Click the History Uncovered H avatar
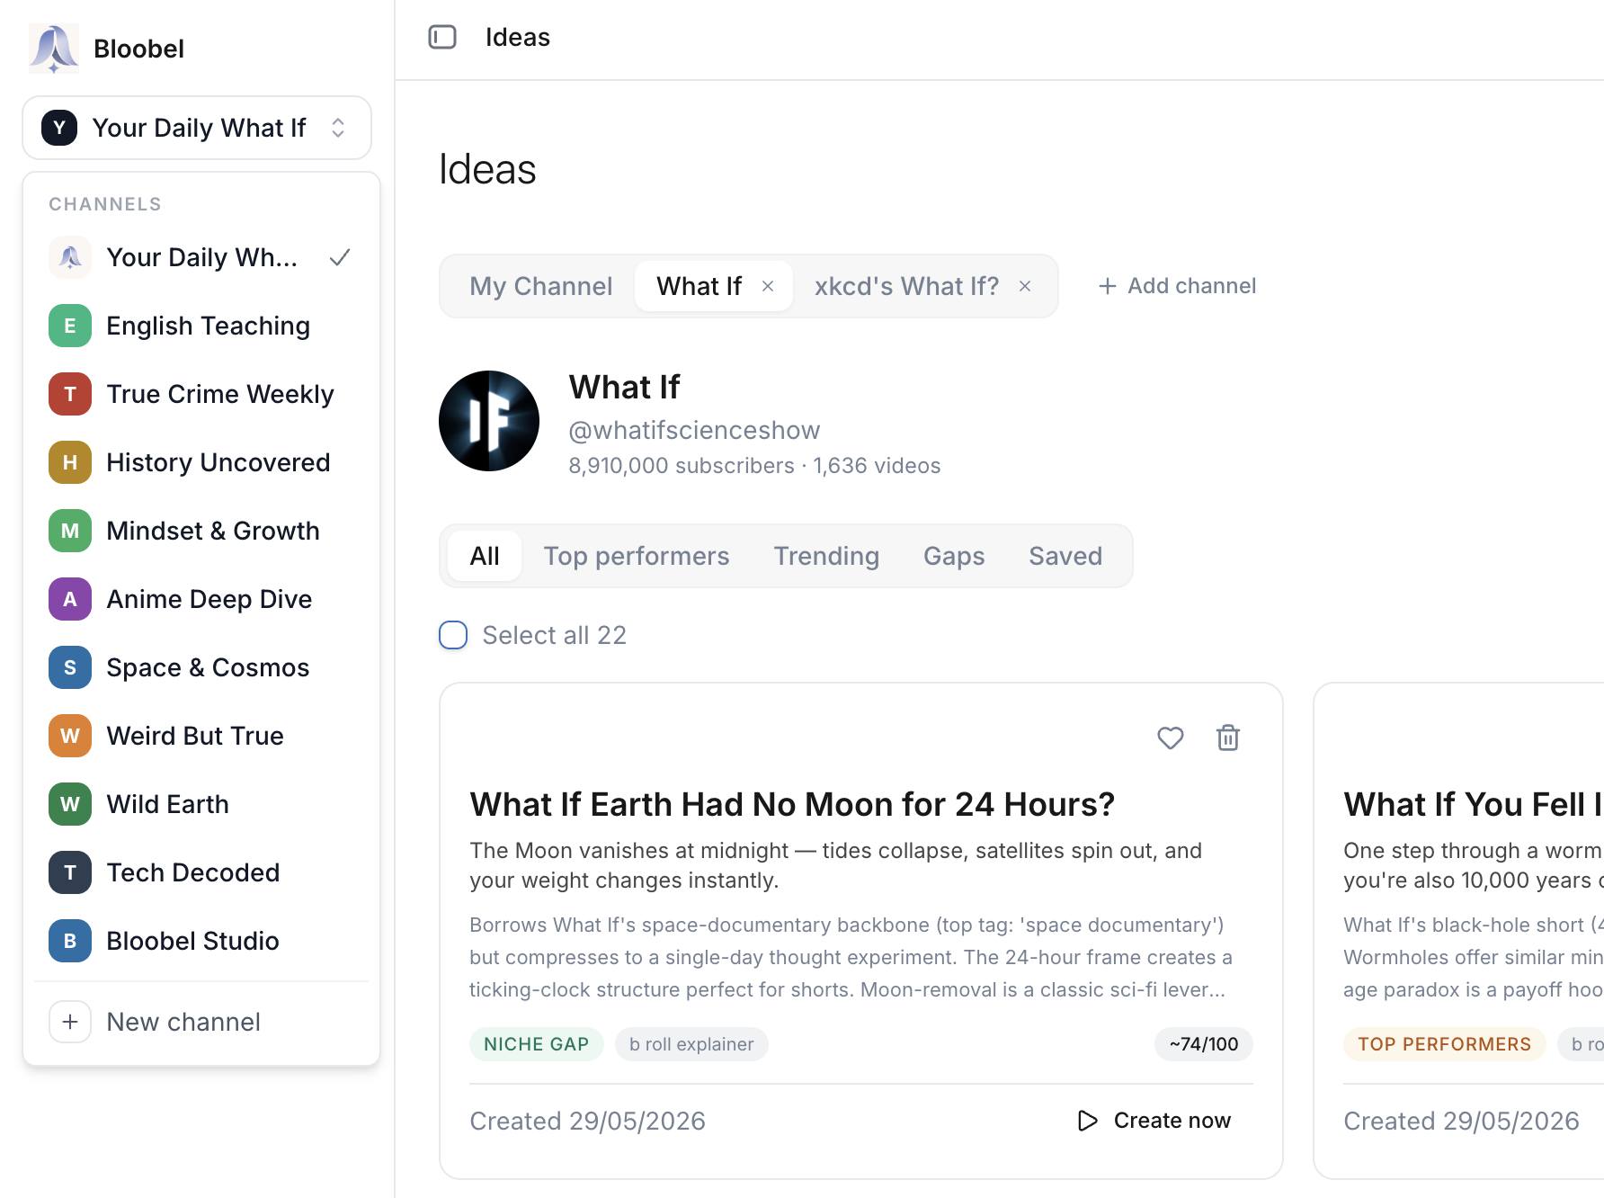The height and width of the screenshot is (1198, 1604). pyautogui.click(x=70, y=462)
